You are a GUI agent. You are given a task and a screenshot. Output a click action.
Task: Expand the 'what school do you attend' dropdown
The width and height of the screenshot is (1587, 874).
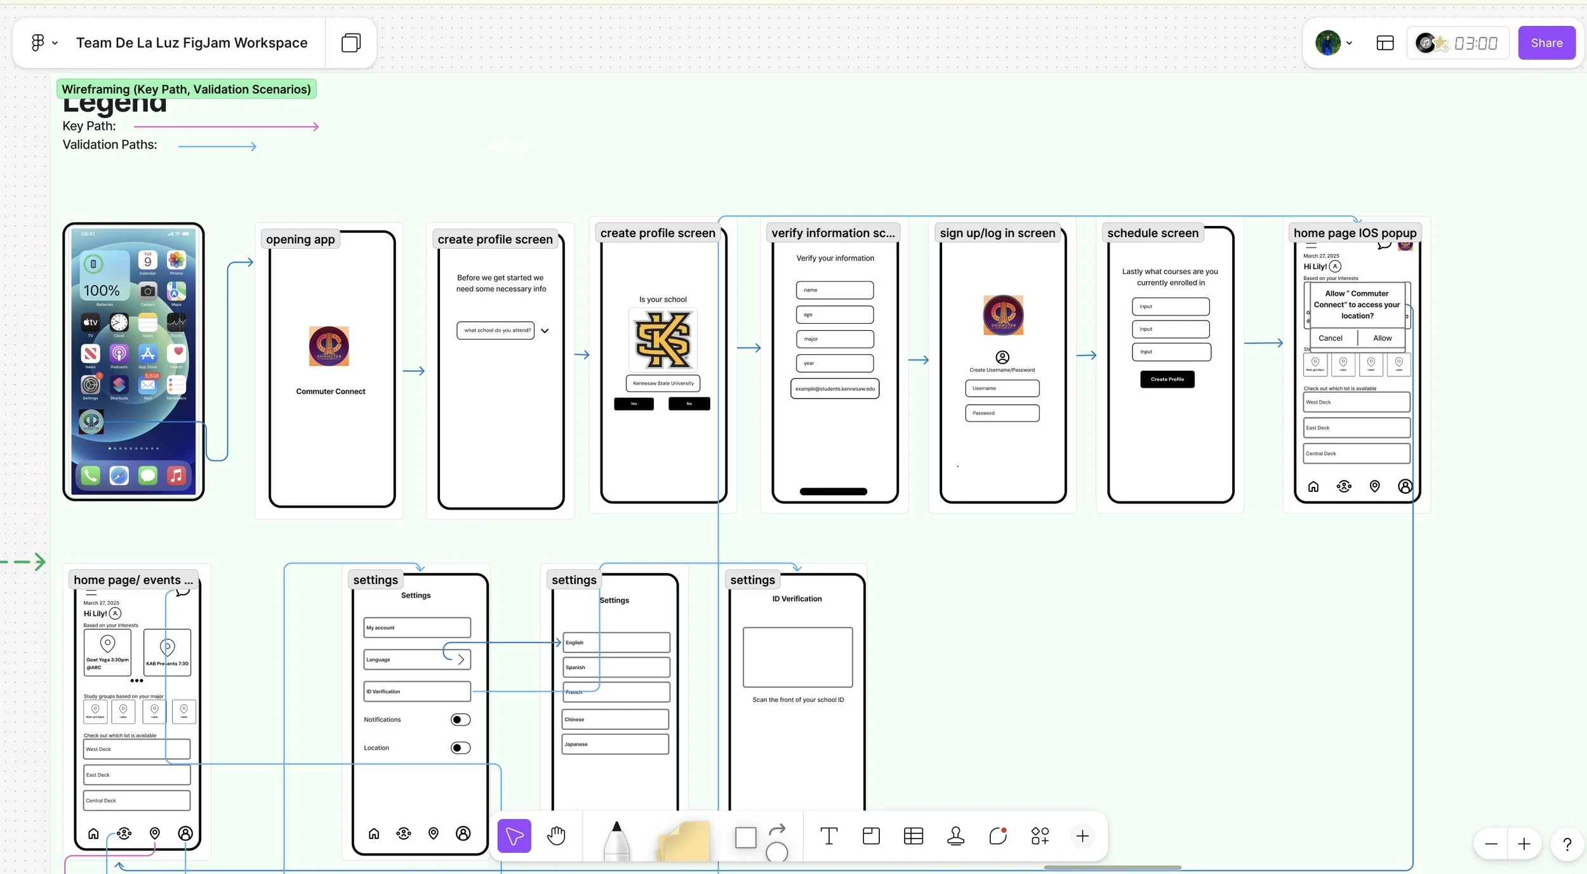pos(545,331)
